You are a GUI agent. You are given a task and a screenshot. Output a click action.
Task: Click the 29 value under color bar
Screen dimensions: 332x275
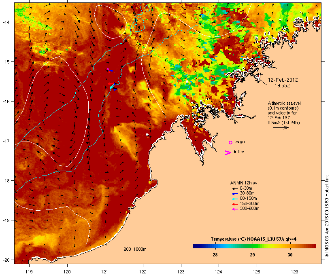[252, 255]
